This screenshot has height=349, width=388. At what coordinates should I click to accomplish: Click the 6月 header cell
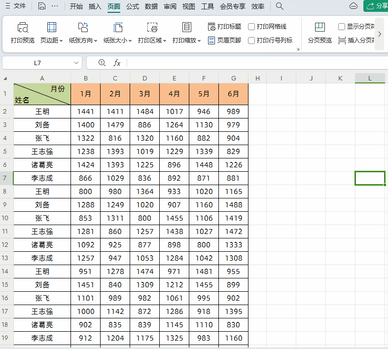(233, 94)
